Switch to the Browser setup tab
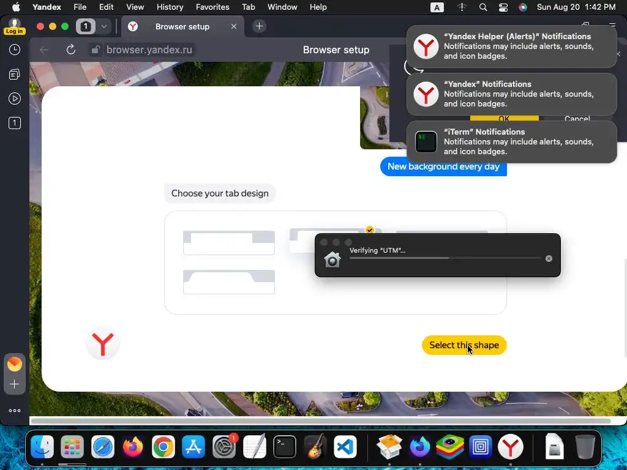 182,26
